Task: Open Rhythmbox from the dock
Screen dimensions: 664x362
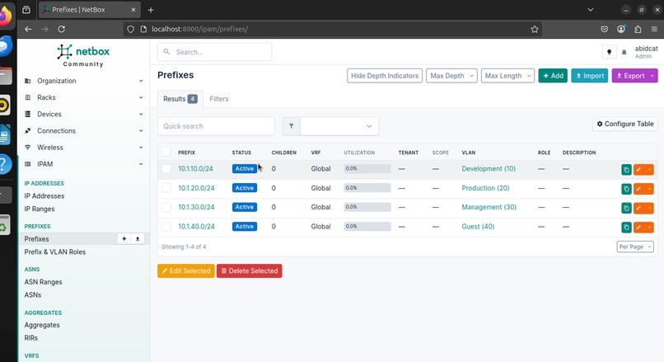Action: [4, 105]
